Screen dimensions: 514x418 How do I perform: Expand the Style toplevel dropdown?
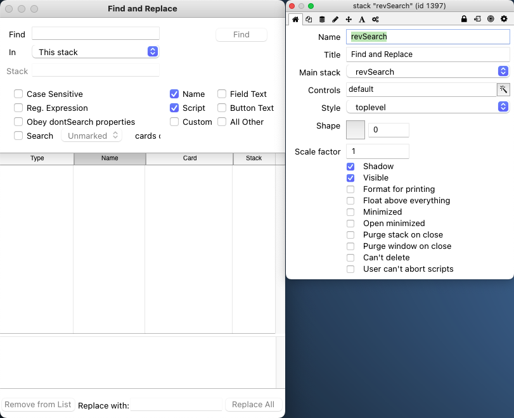428,107
